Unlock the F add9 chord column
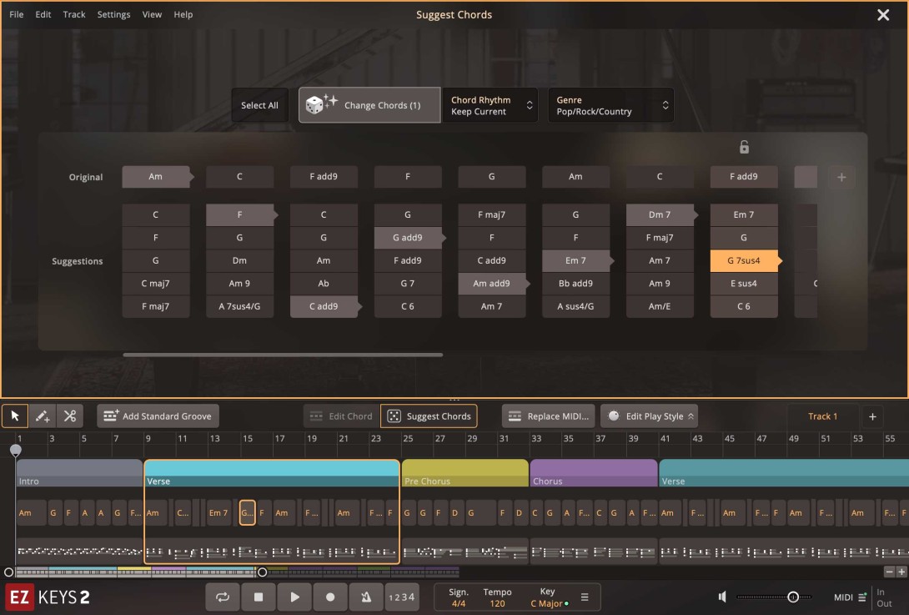 [x=743, y=146]
